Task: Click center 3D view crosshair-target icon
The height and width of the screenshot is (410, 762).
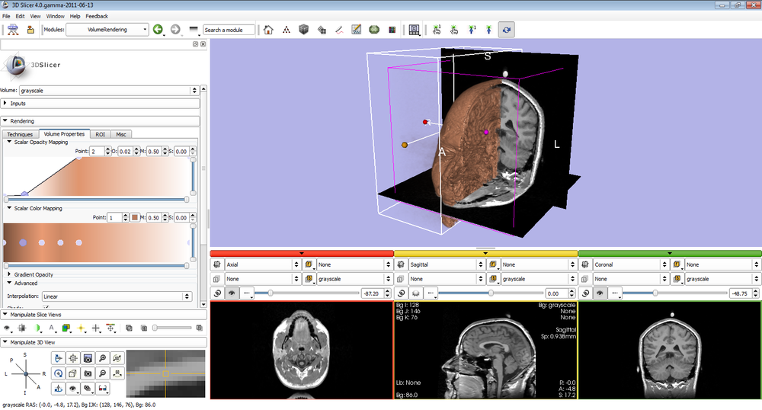Action: 73,358
